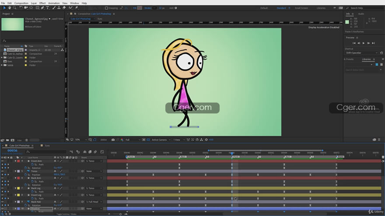Collapse the Front Arm layer properties
The width and height of the screenshot is (385, 216).
pos(15,161)
